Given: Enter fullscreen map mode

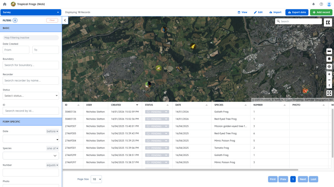Looking at the screenshot, I should [329, 93].
